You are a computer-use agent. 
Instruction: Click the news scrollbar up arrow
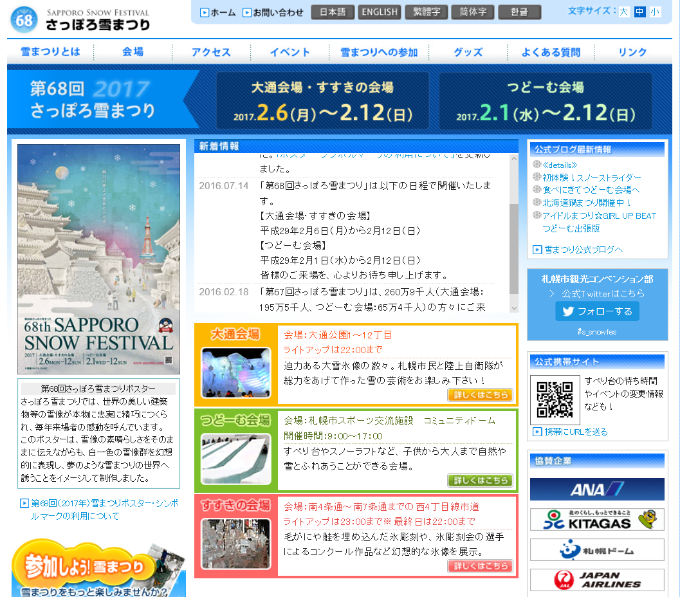[x=514, y=159]
